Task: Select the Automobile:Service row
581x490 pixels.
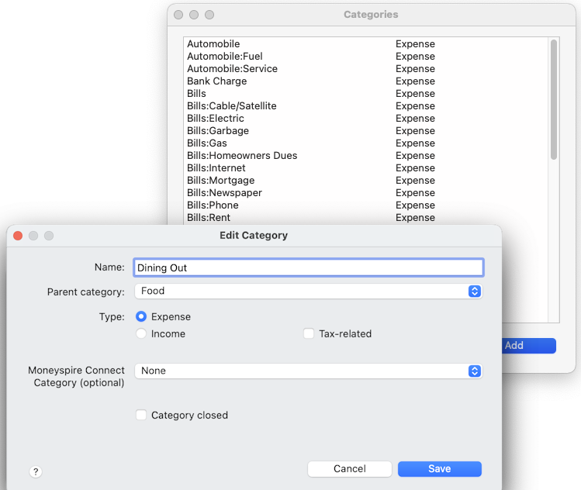Action: (x=365, y=68)
